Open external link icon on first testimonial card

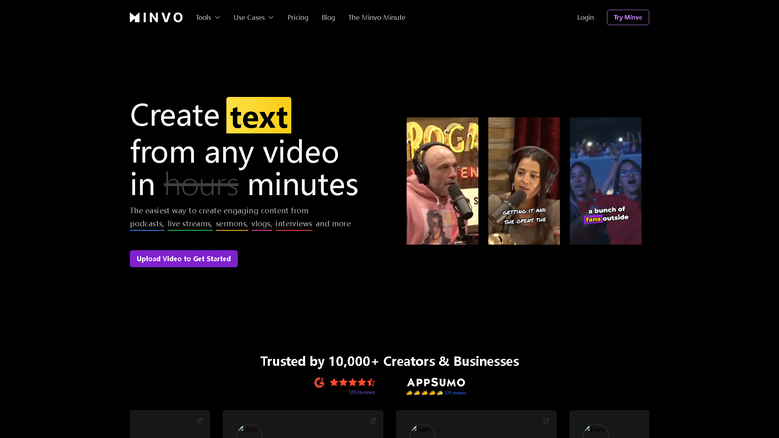(200, 421)
